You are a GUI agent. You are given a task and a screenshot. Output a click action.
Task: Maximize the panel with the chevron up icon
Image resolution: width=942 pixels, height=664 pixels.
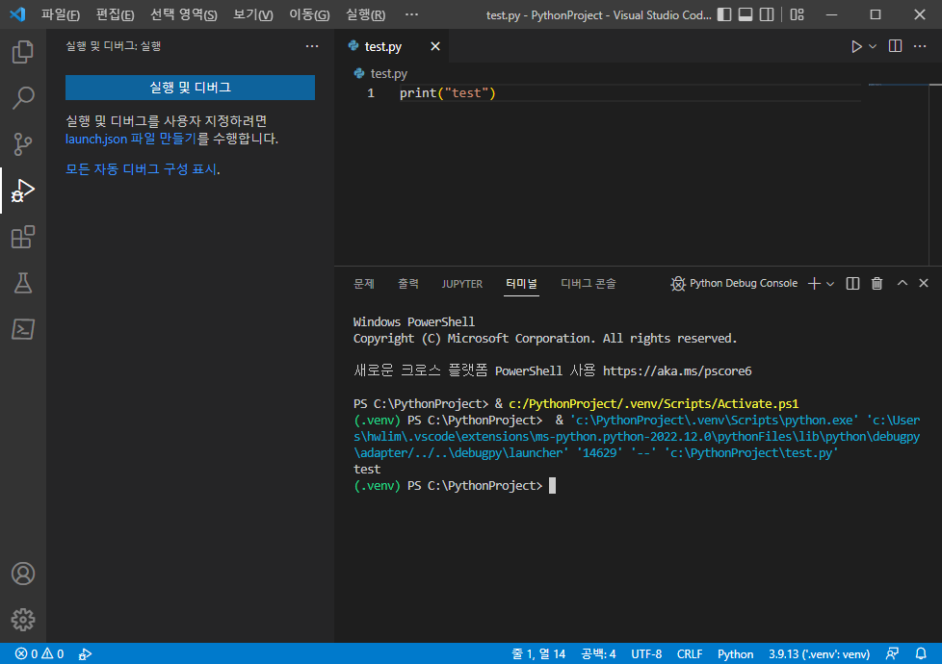902,283
